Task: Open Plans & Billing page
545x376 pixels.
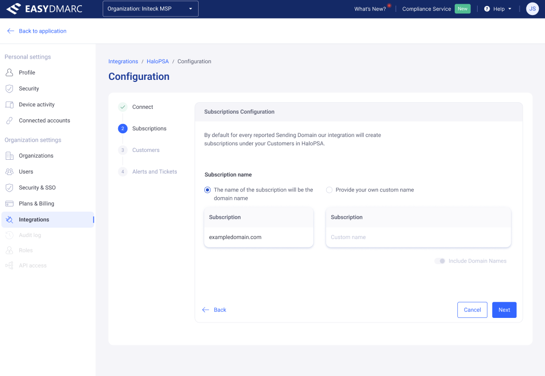Action: pyautogui.click(x=36, y=203)
